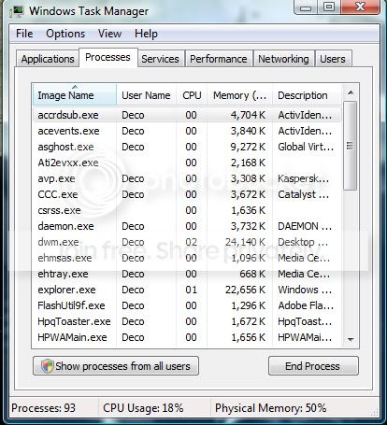Switch to the Users tab
The image size is (387, 425).
point(333,59)
